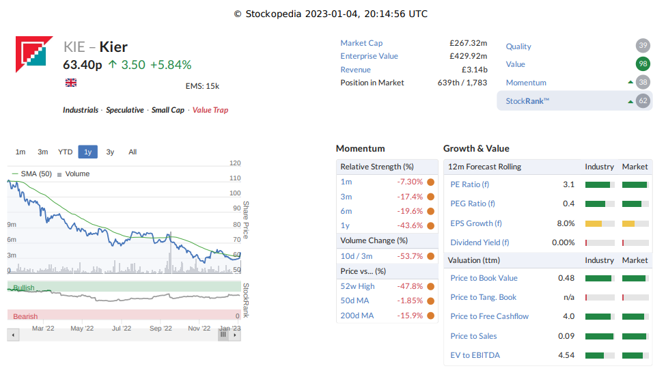Select the 3m chart range

click(42, 152)
